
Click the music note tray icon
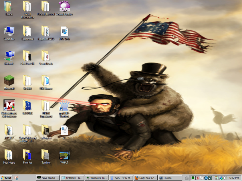click(x=210, y=178)
